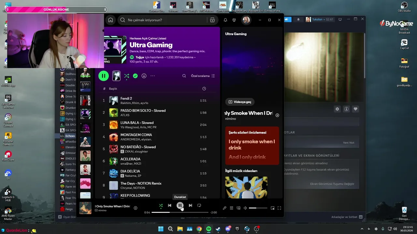The width and height of the screenshot is (417, 234).
Task: Open the Browse icon beside the search field
Action: [212, 20]
